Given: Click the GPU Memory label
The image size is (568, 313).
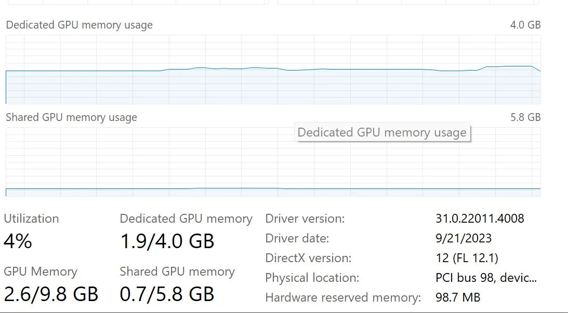Looking at the screenshot, I should point(40,271).
